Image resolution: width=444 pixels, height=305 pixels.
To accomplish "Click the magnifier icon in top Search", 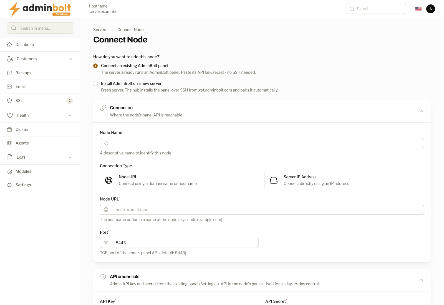I will 352,9.
